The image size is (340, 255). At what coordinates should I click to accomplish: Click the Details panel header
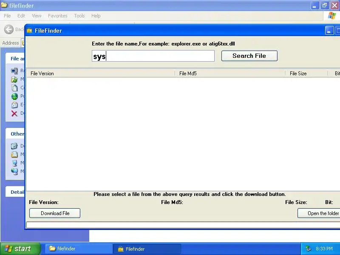pos(15,192)
